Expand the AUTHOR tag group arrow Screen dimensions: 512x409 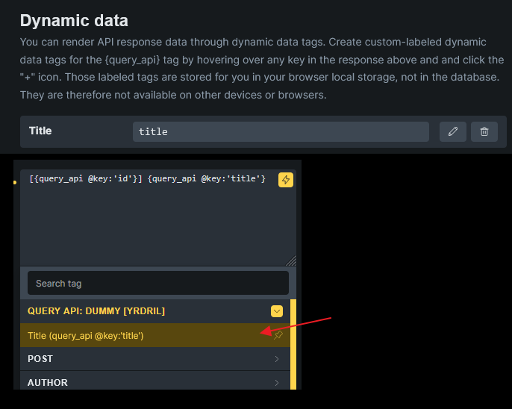coord(277,383)
